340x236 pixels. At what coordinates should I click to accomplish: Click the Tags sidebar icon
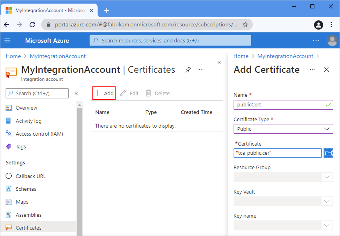click(x=9, y=146)
